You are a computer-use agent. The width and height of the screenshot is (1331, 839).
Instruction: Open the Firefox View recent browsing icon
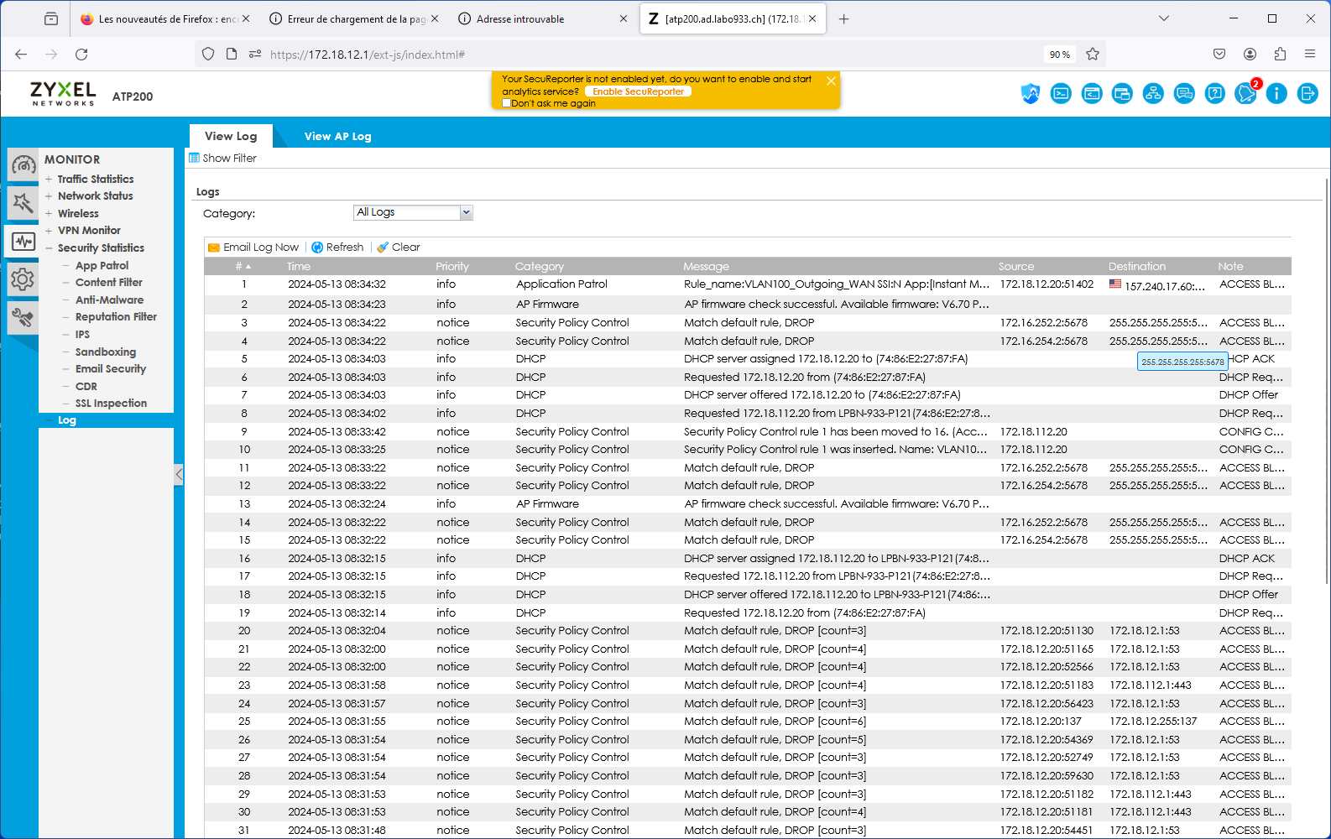tap(51, 18)
